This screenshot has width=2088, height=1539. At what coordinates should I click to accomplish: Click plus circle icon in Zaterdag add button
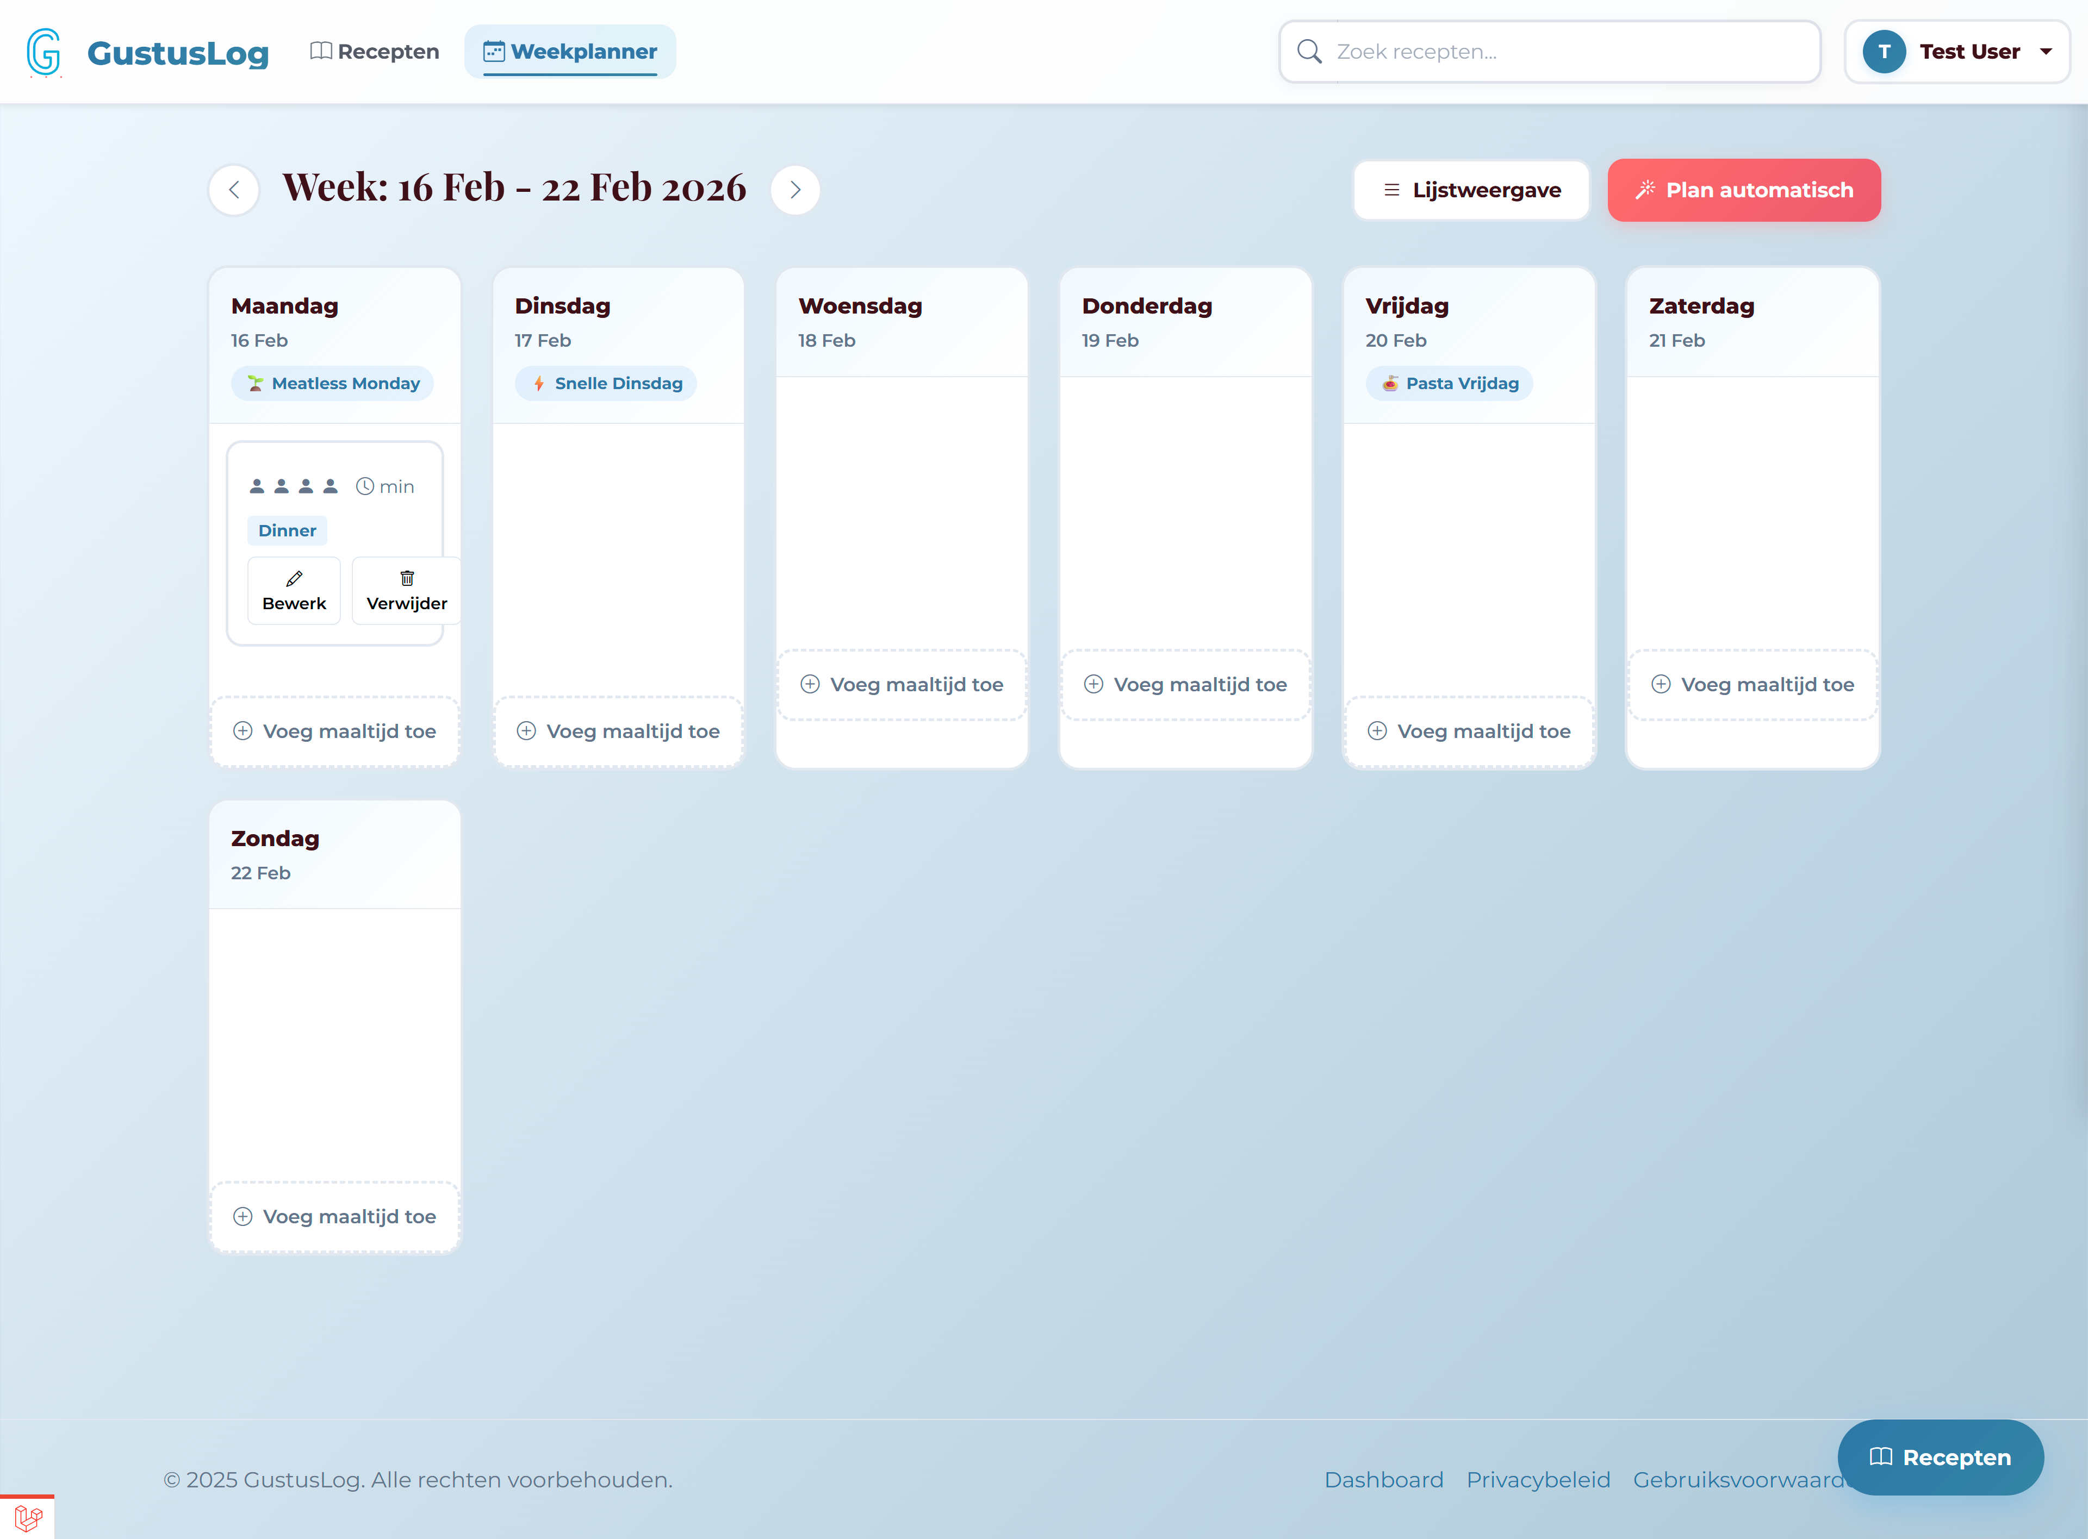pos(1661,685)
